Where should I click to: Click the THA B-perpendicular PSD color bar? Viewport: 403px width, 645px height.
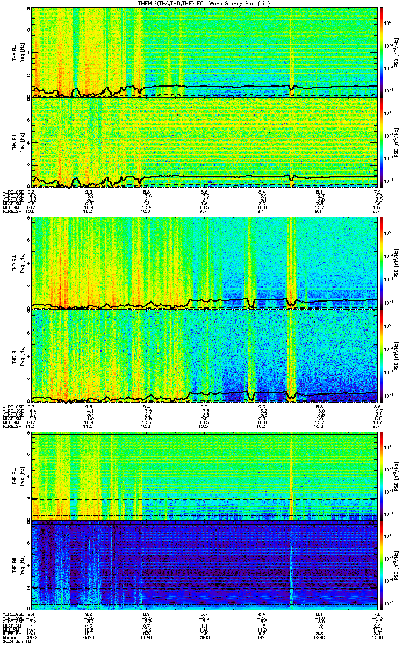coord(382,52)
